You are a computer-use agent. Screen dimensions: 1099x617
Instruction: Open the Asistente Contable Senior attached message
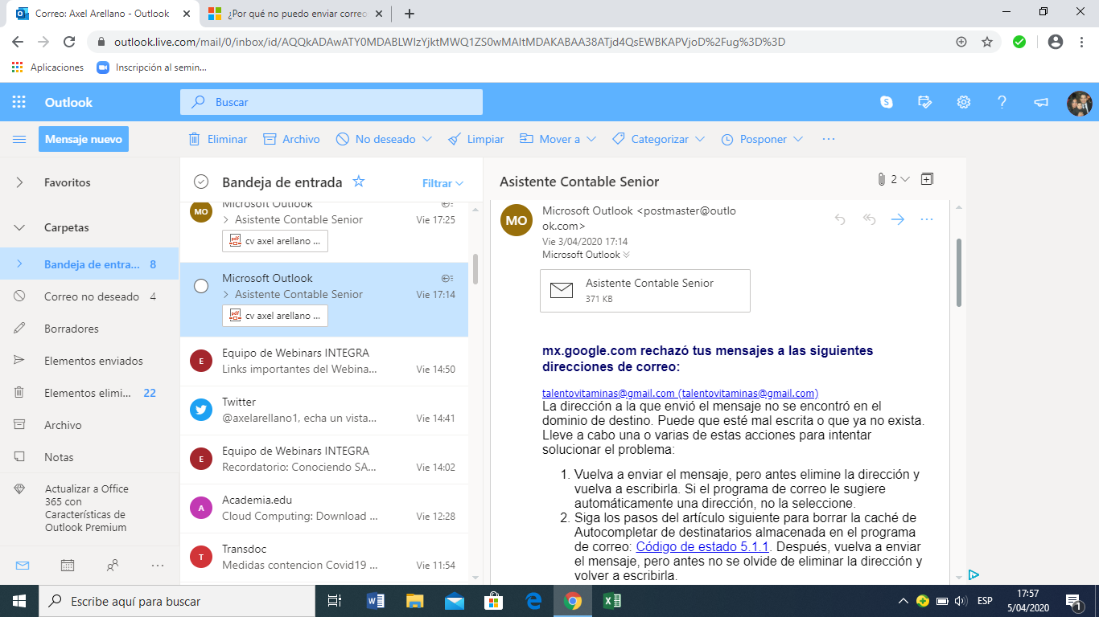click(645, 290)
